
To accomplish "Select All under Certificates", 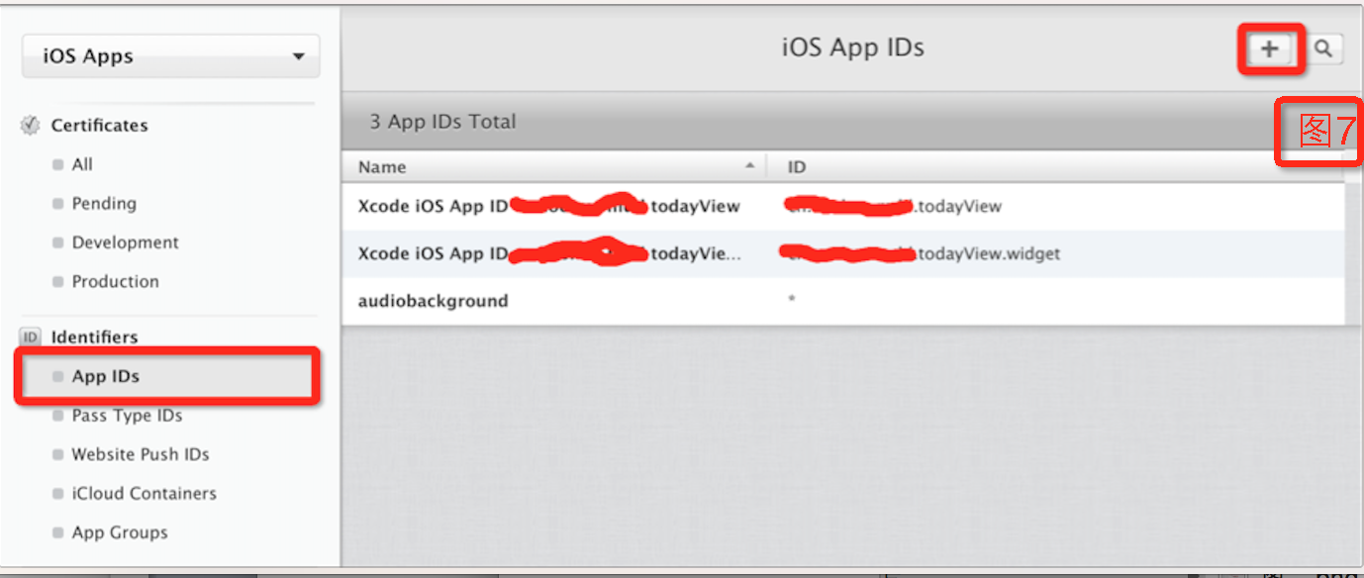I will [x=82, y=164].
